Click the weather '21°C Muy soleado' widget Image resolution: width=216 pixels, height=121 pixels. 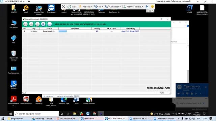click(160, 114)
